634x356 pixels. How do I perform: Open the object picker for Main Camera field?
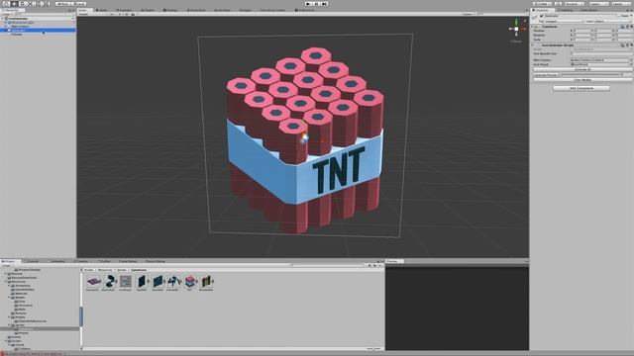[631, 60]
